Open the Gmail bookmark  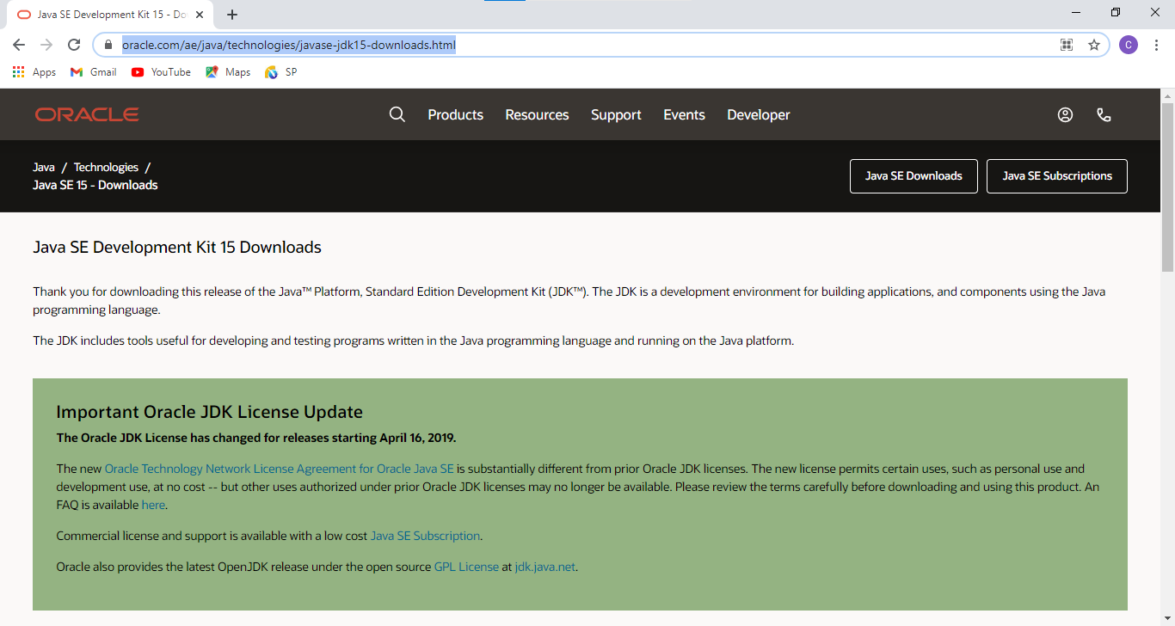point(93,72)
